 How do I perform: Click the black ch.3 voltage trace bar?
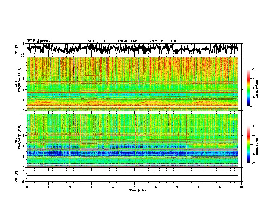(133, 176)
